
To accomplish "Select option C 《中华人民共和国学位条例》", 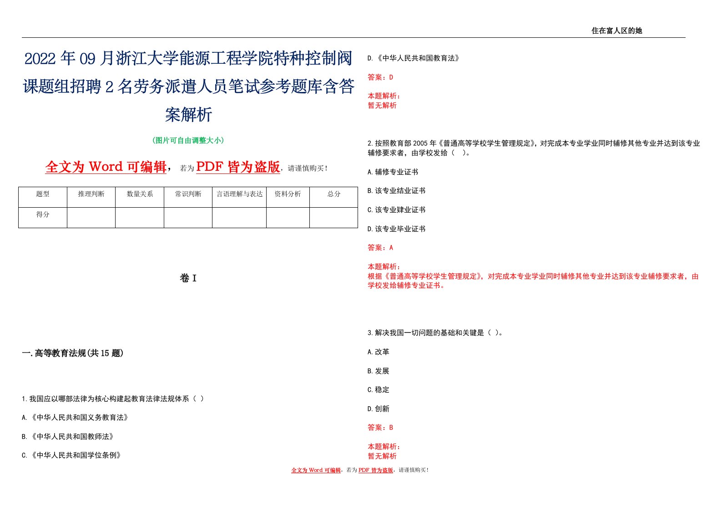I will [72, 455].
